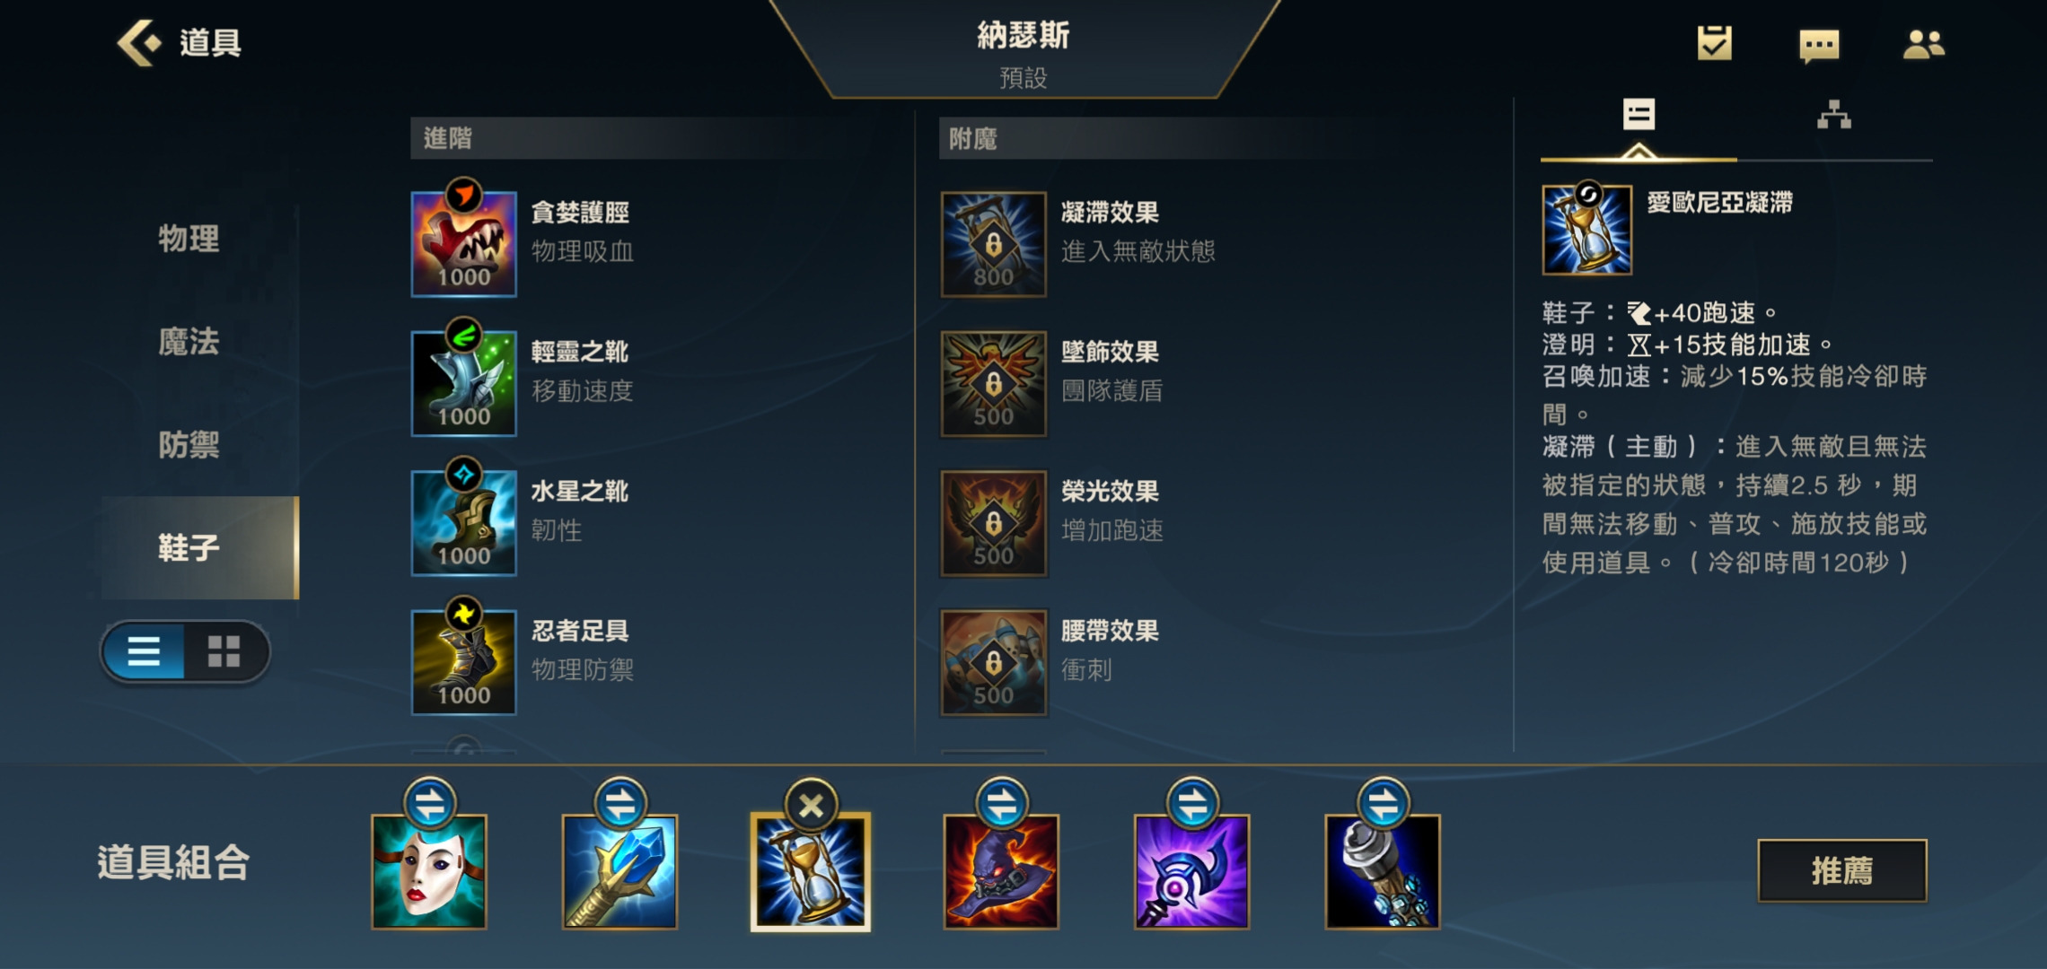Remove hourglass item with X badge
The height and width of the screenshot is (969, 2047).
point(811,805)
